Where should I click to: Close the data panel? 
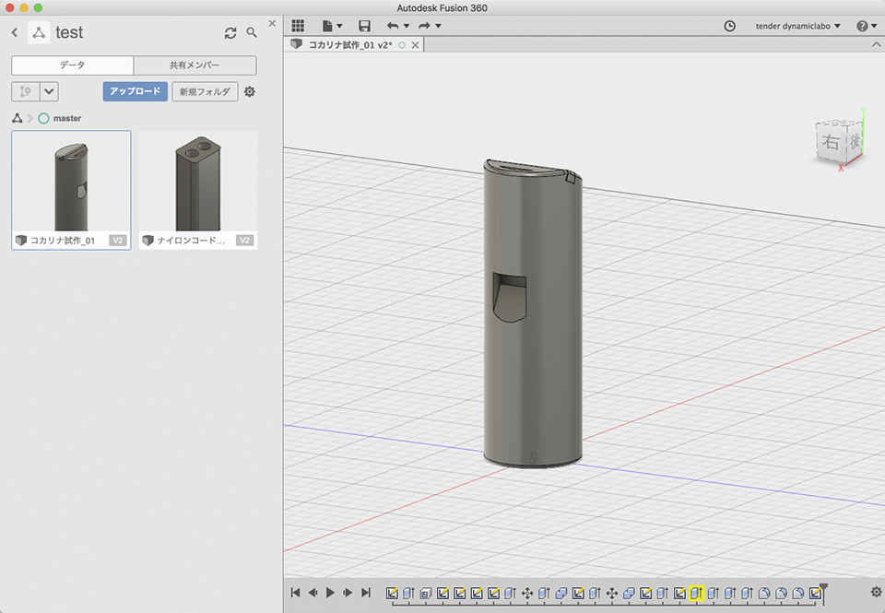click(272, 23)
